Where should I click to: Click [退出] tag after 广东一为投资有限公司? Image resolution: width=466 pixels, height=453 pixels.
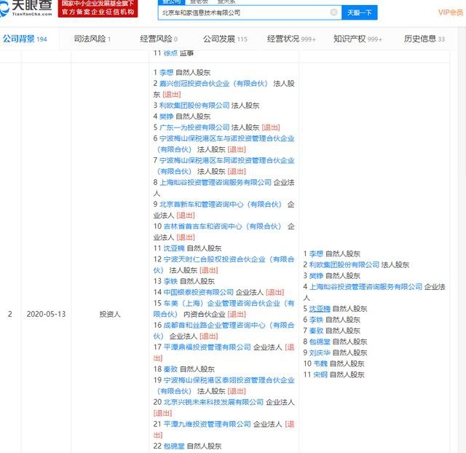point(271,127)
